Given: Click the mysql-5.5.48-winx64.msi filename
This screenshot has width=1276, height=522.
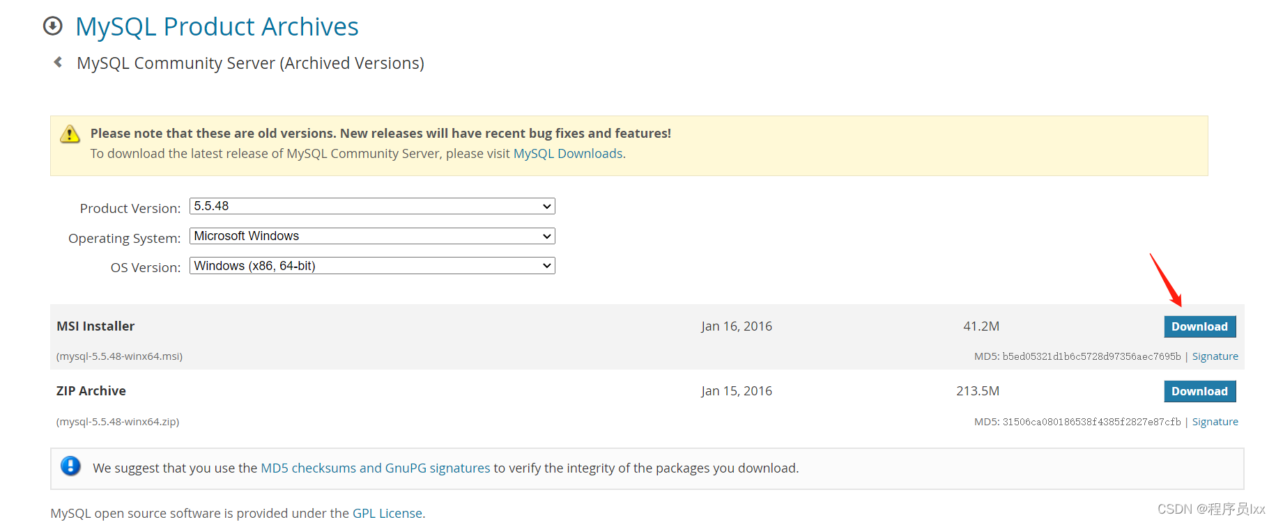Looking at the screenshot, I should tap(120, 356).
